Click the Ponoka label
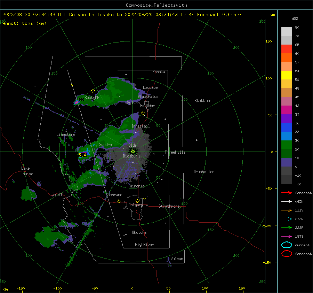 (x=159, y=72)
